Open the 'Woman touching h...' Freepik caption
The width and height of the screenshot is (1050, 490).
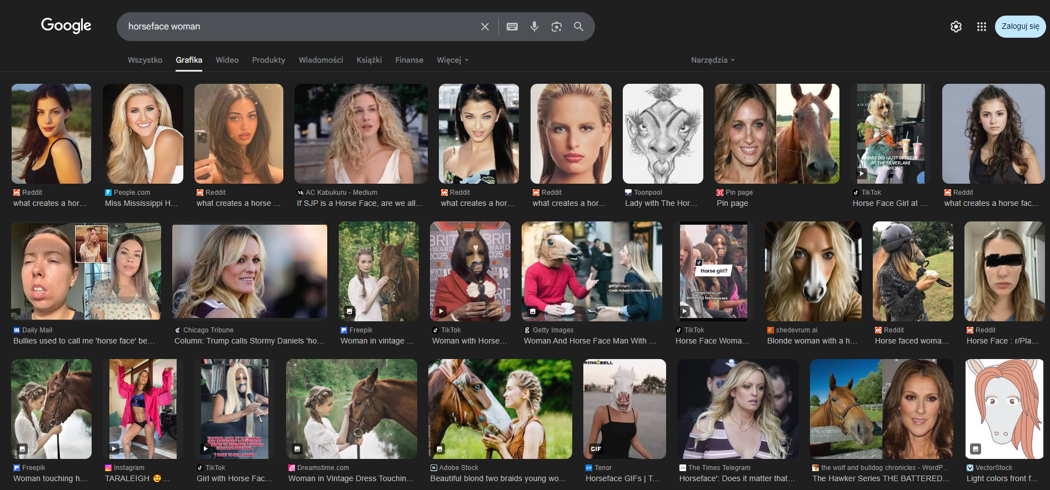click(x=51, y=478)
